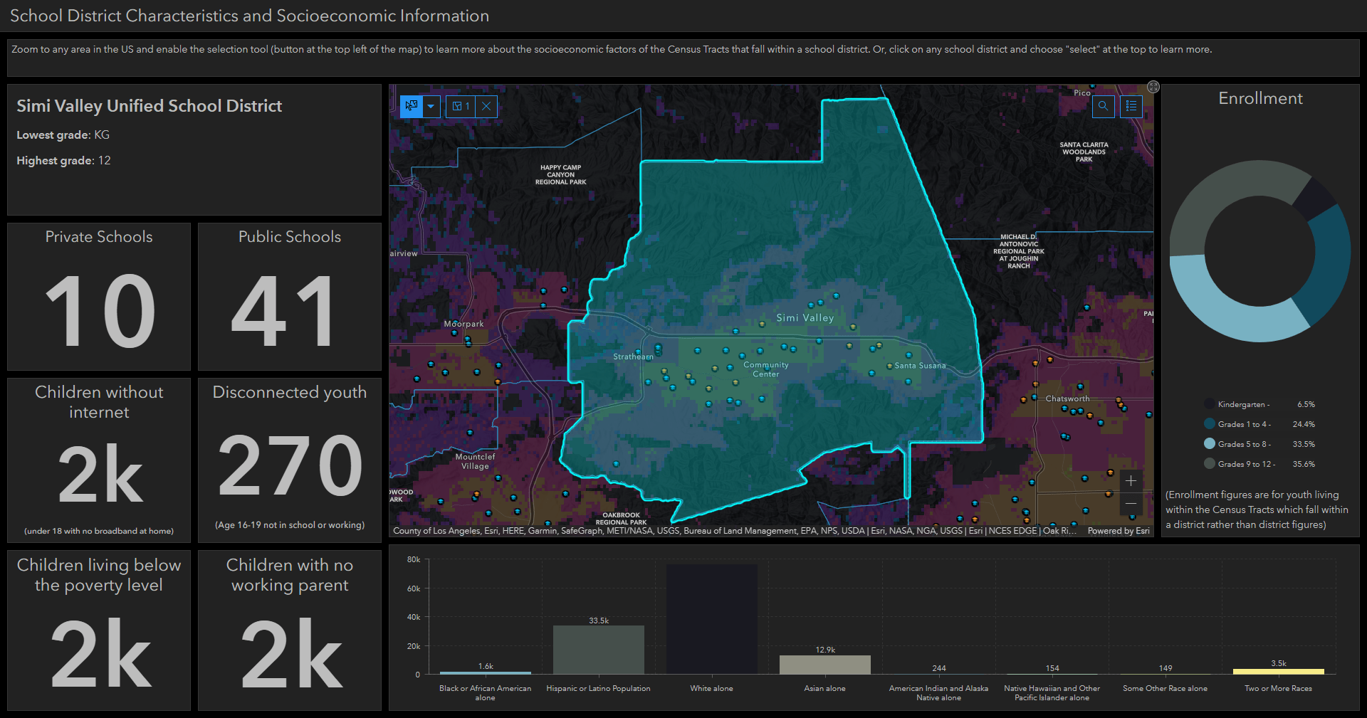Click the Enrollment chart title
The height and width of the screenshot is (718, 1367).
pyautogui.click(x=1260, y=99)
